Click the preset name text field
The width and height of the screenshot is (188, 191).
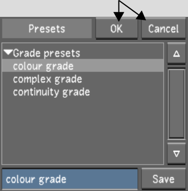coord(70,179)
